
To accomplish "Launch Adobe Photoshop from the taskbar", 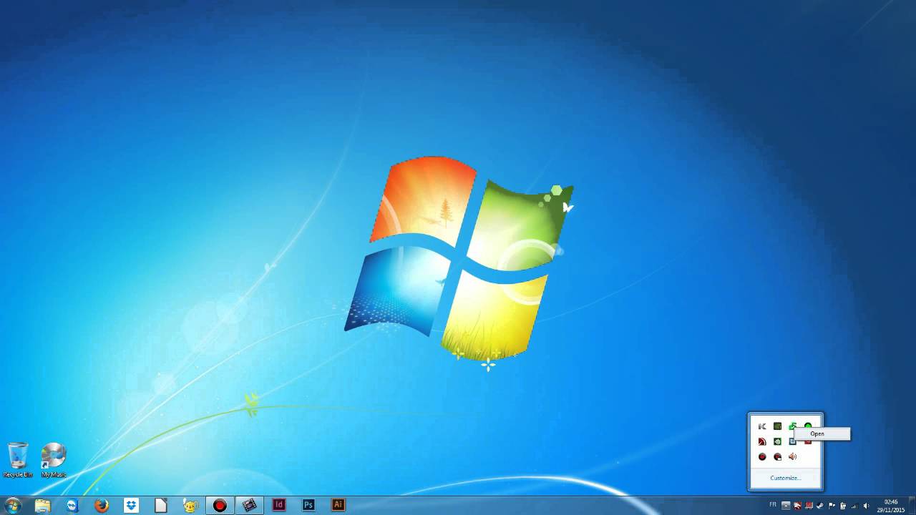I will [x=308, y=505].
